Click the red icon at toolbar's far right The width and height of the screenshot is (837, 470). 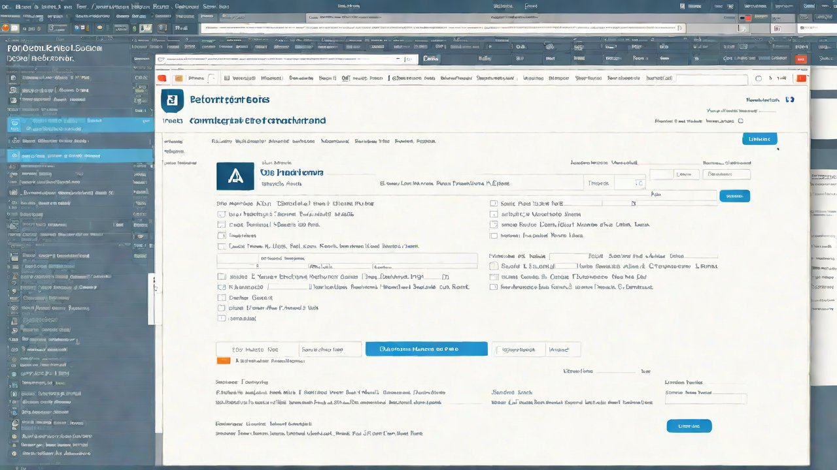point(800,79)
